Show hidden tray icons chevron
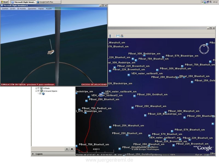 tap(202, 2)
